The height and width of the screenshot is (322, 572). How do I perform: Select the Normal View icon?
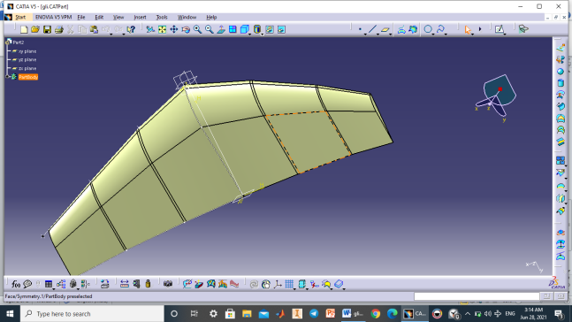(221, 29)
